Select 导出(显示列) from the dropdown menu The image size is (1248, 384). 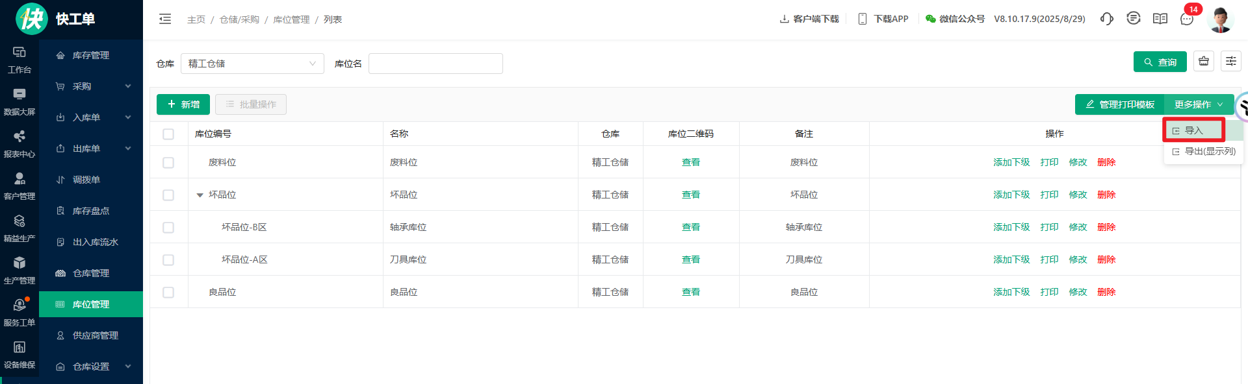[1203, 151]
